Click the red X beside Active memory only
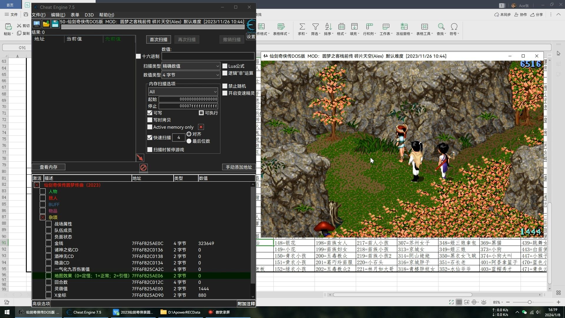 coord(201,127)
